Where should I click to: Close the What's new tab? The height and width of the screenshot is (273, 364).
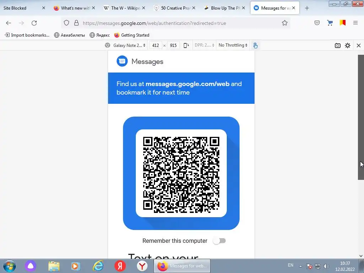pyautogui.click(x=93, y=8)
